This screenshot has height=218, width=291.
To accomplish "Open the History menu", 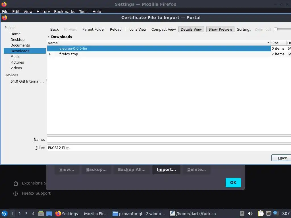I will (x=43, y=11).
